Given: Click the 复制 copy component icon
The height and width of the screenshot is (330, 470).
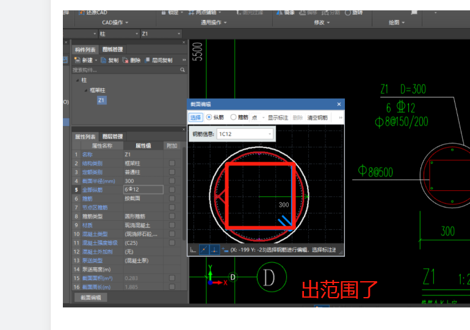Looking at the screenshot, I should click(x=103, y=60).
